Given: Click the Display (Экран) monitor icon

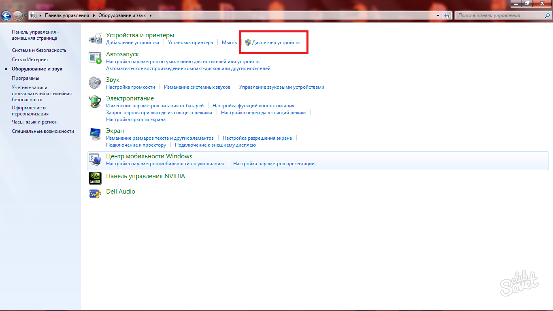Looking at the screenshot, I should pos(95,134).
